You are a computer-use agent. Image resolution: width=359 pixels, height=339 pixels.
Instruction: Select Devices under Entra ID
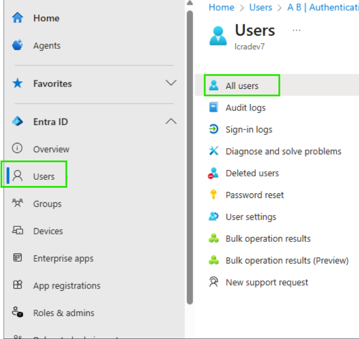click(x=48, y=231)
